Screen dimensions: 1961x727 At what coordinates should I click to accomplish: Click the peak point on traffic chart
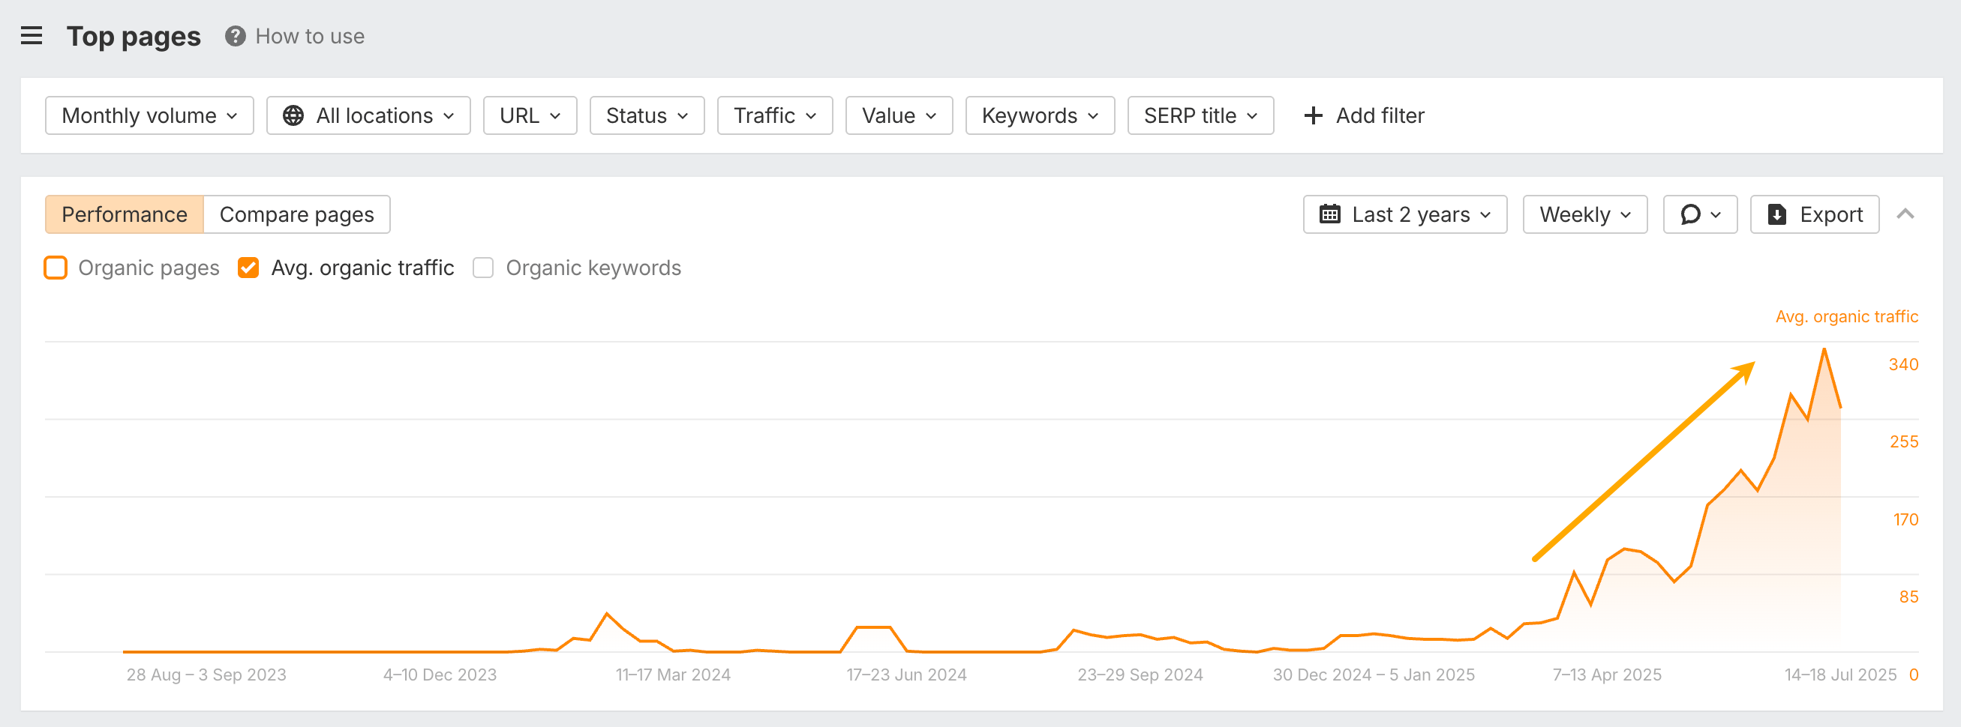[x=1823, y=349]
